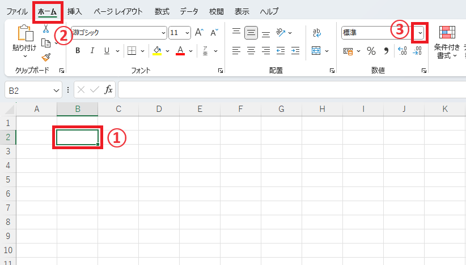Click the Select All corner triangle
Viewport: 466px width, 265px height.
click(10, 110)
